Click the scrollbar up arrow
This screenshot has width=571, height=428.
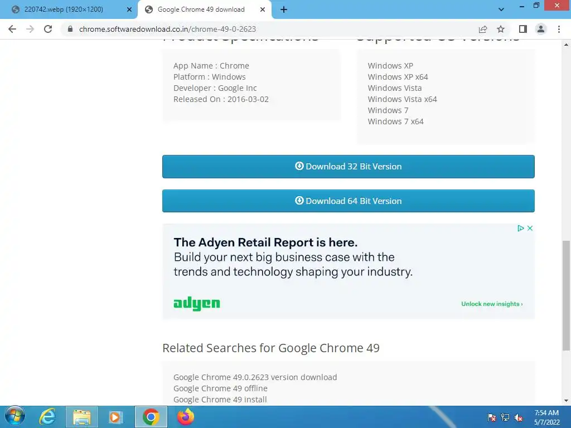[566, 45]
